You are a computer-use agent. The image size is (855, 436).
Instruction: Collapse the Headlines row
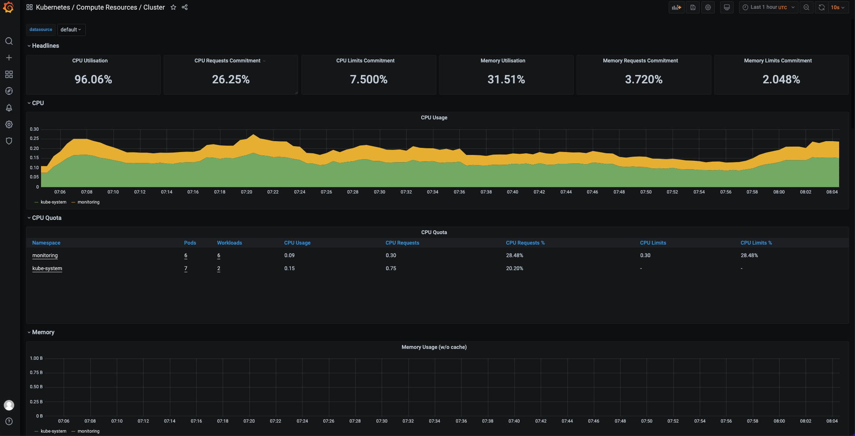[45, 46]
